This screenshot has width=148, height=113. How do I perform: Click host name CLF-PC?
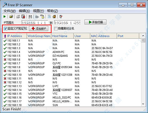pyautogui.click(x=57, y=63)
